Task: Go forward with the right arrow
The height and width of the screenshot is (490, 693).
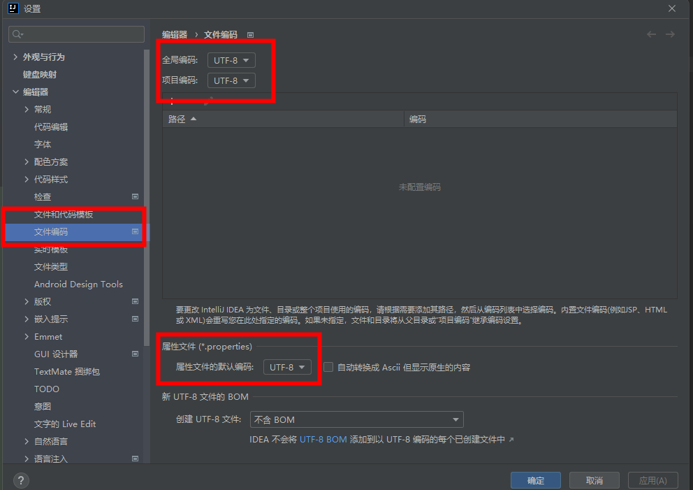Action: pos(671,34)
